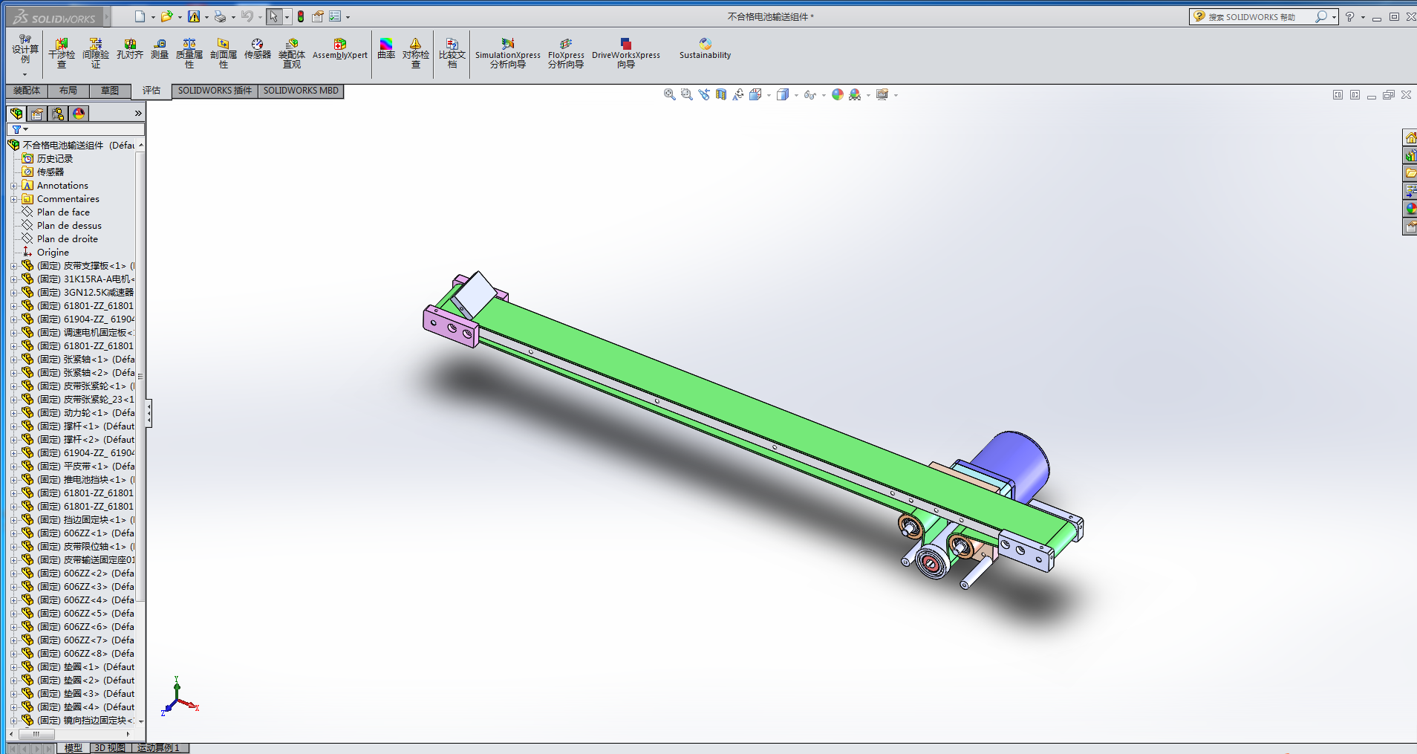The width and height of the screenshot is (1417, 754).
Task: Click the Section View icon
Action: (x=720, y=95)
